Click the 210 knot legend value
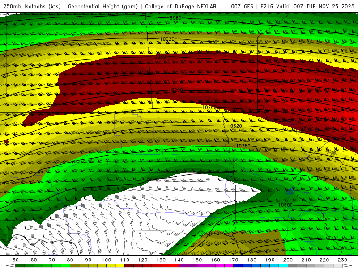This screenshot has height=268, width=358. [306, 260]
